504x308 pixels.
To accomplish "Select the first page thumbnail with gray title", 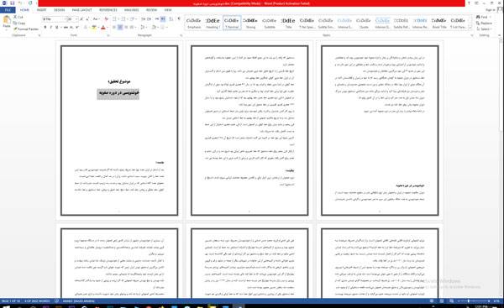I will click(x=119, y=130).
